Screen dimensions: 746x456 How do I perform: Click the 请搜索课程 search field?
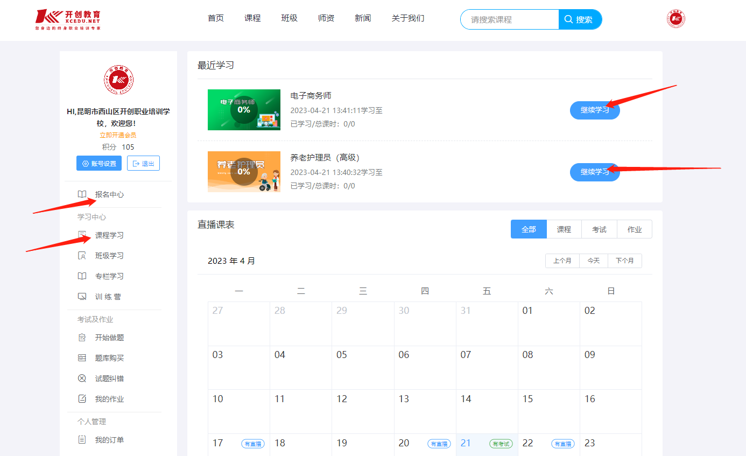510,19
